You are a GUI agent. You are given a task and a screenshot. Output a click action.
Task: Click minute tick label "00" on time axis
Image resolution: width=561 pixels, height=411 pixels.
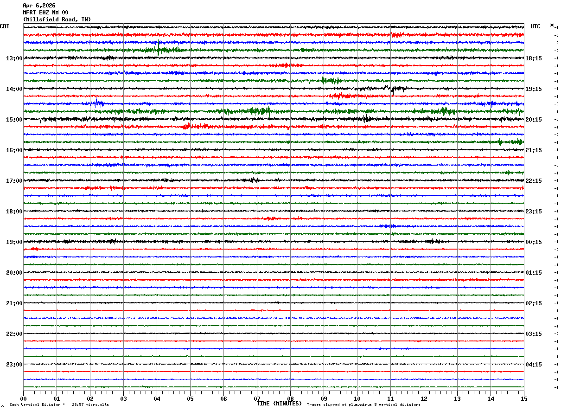23,398
